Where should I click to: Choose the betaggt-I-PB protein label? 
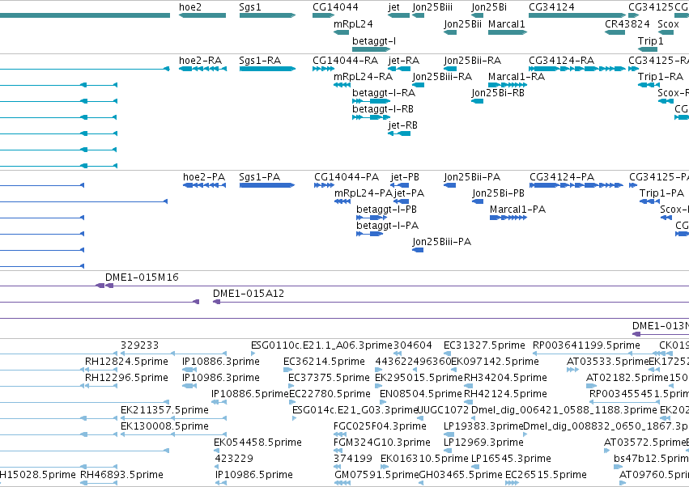click(x=386, y=210)
